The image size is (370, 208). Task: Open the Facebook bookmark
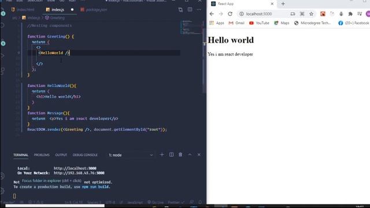coord(353,23)
